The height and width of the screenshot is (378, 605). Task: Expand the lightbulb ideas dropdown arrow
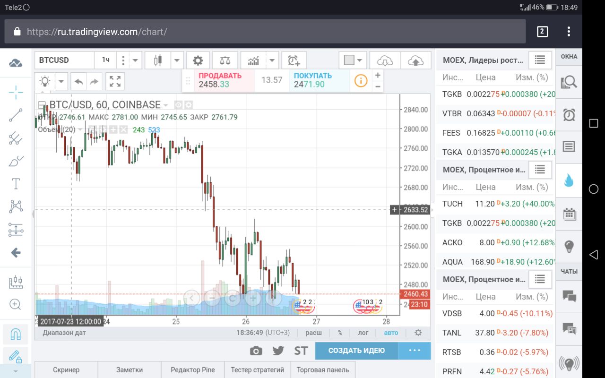(61, 81)
